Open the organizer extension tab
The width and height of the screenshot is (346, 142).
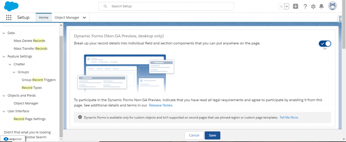click(x=13, y=139)
